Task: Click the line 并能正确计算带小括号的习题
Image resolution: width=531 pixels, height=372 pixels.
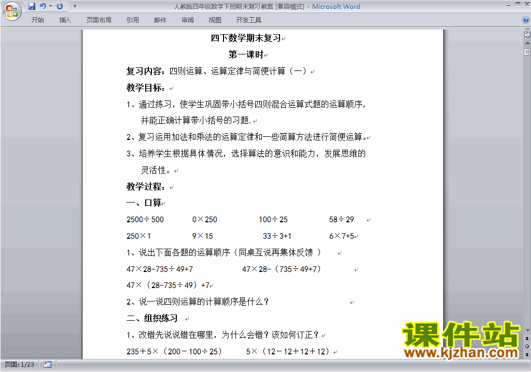Action: coord(195,121)
